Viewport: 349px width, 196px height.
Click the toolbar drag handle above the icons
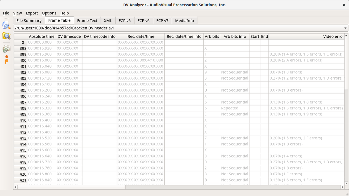tap(6, 18)
